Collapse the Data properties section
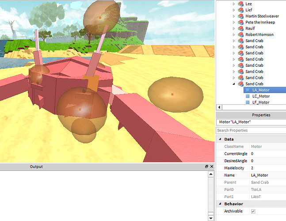The height and width of the screenshot is (221, 286). (x=220, y=139)
